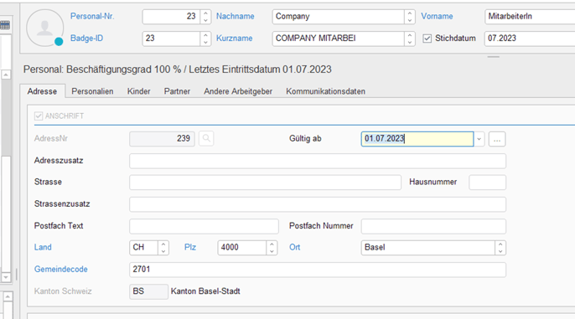Viewport: 575px width, 319px height.
Task: Click the Land link label
Action: 43,247
